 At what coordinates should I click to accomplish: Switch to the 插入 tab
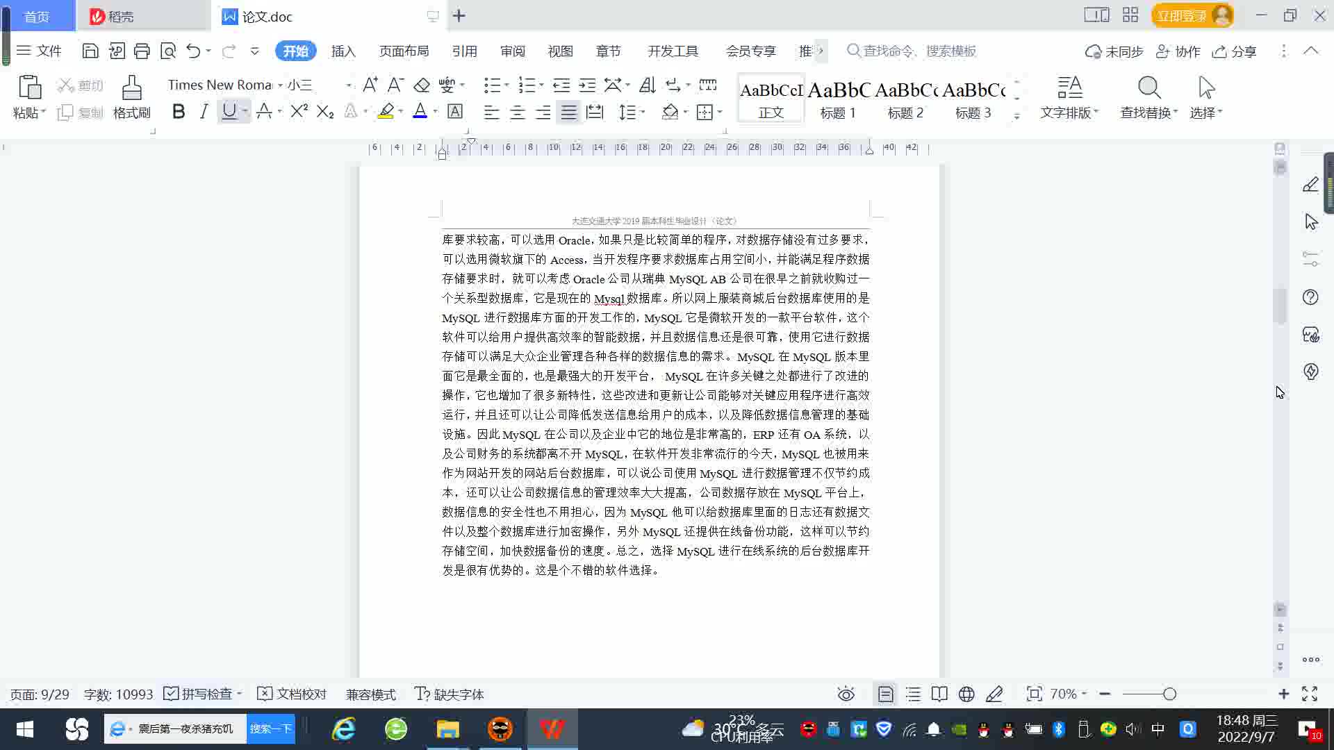[x=343, y=51]
